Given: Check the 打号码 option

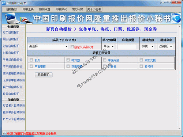Looking at the screenshot, I should point(141,66).
